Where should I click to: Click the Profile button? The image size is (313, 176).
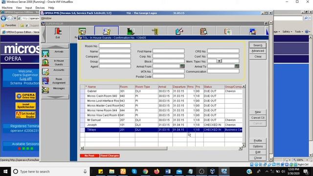click(258, 141)
